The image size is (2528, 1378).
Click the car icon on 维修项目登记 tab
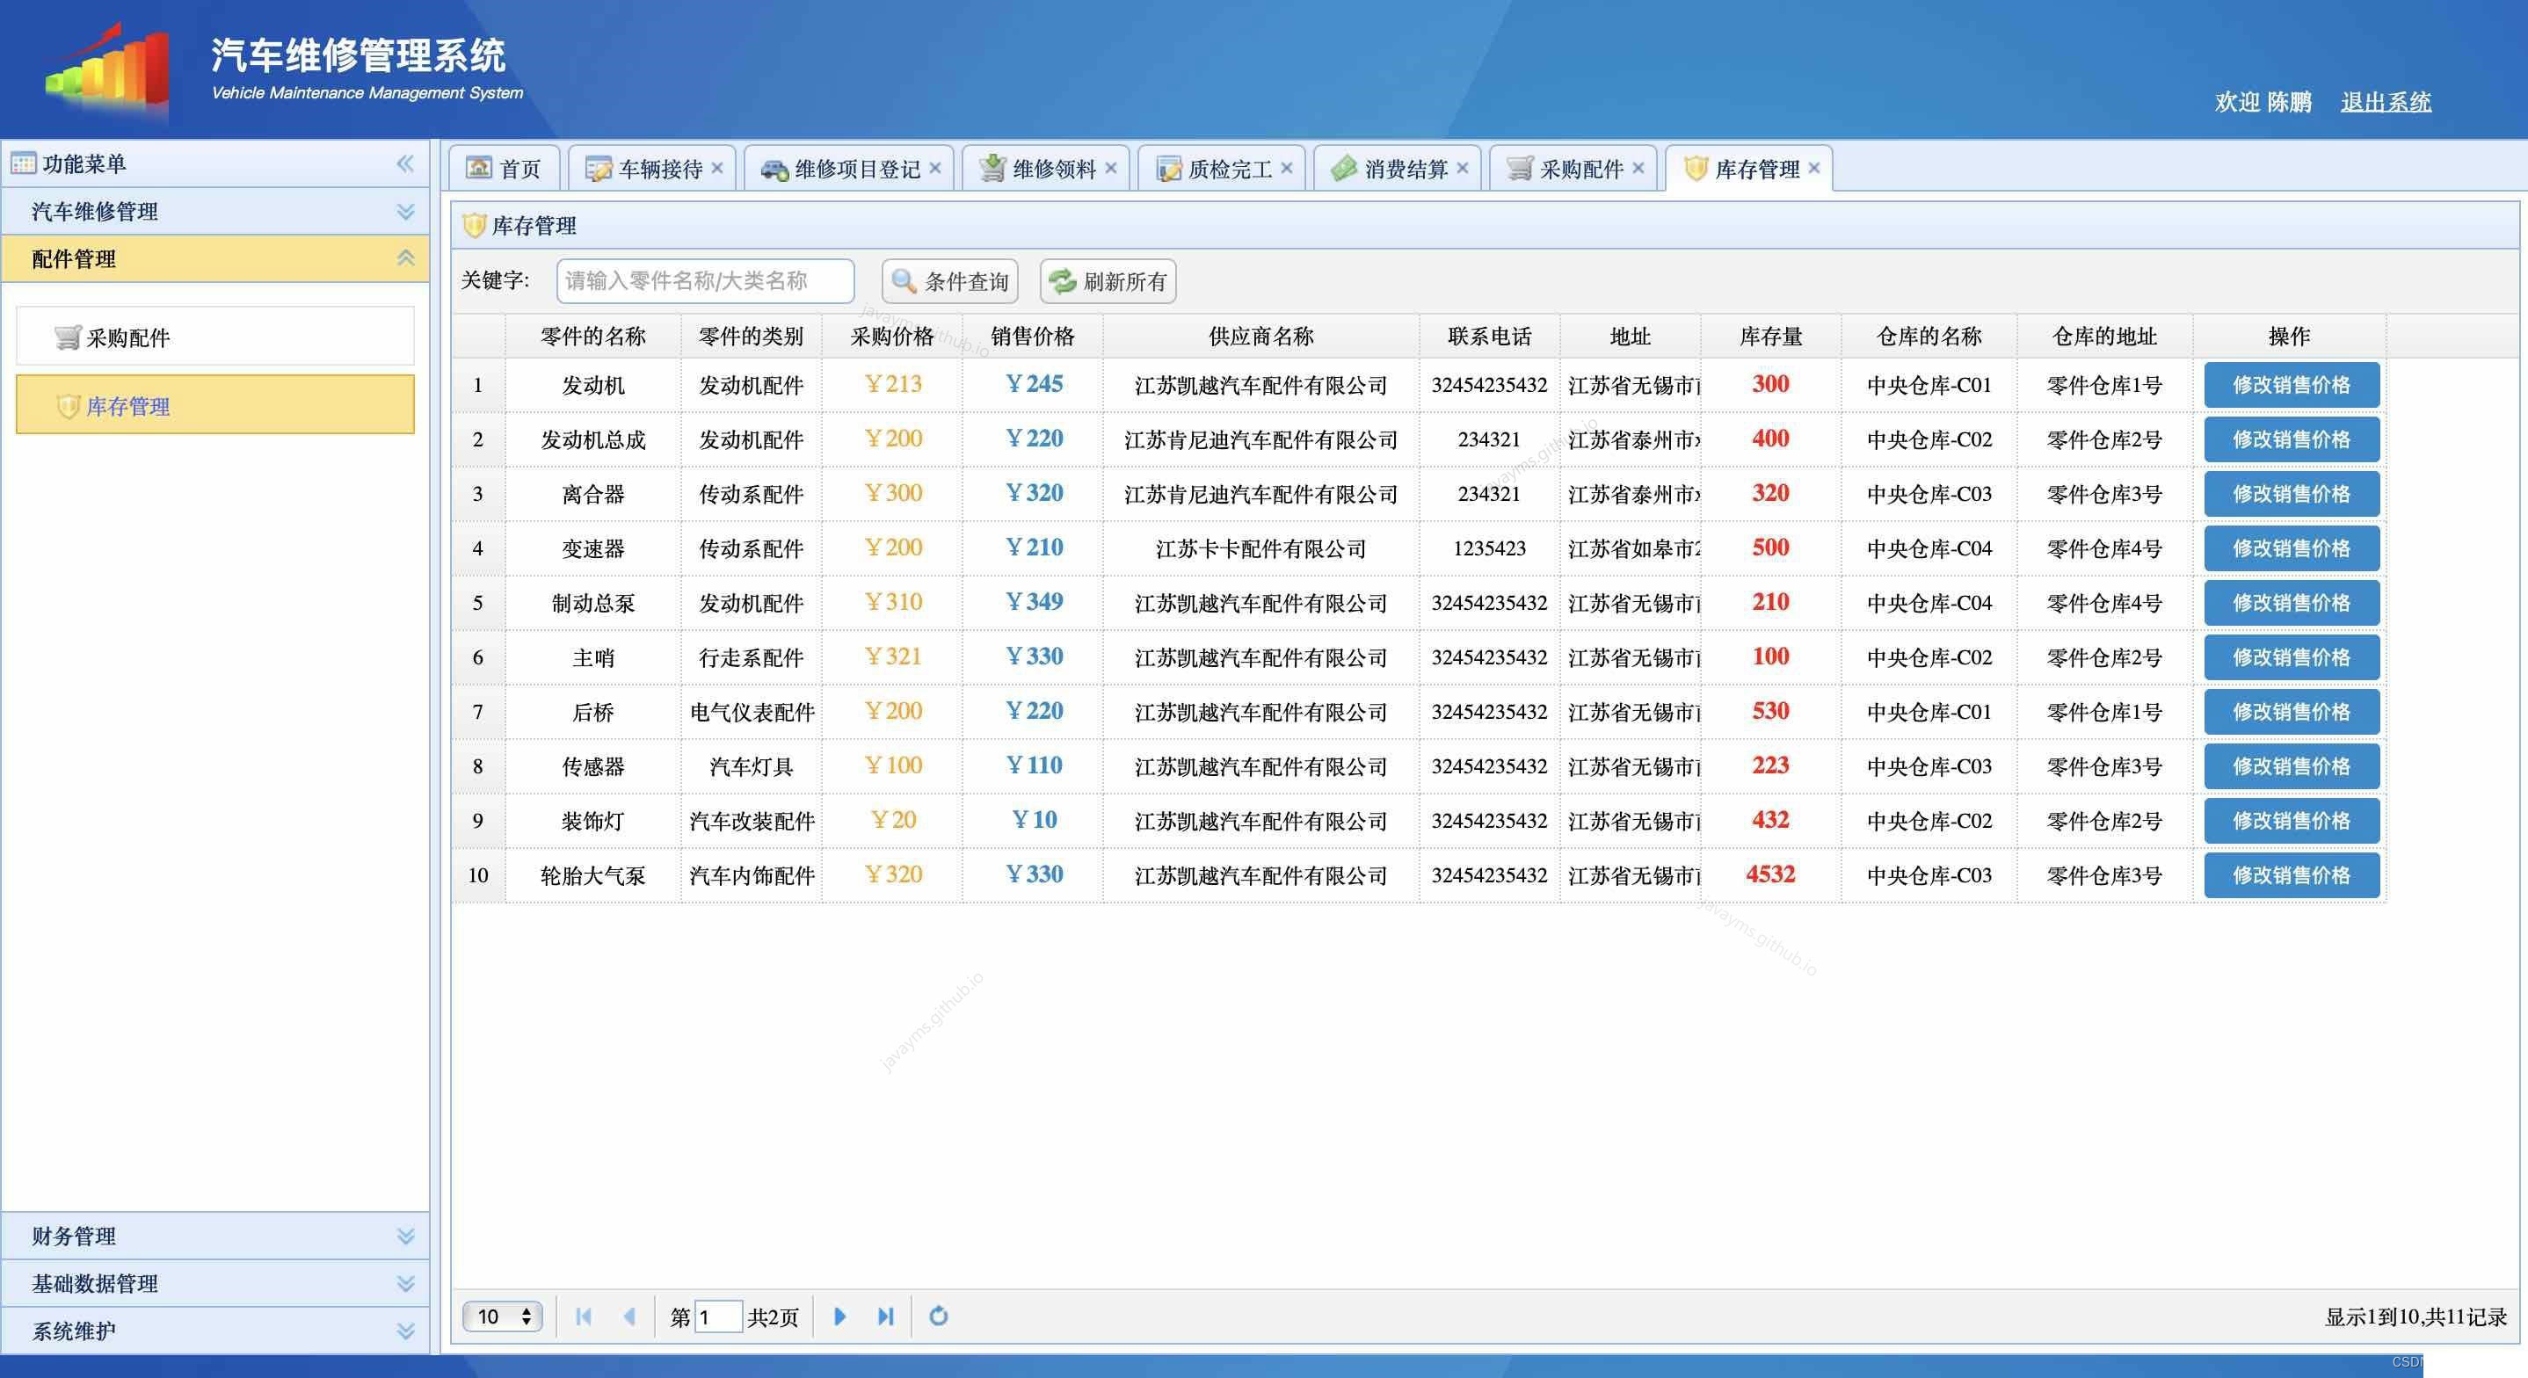pos(774,167)
